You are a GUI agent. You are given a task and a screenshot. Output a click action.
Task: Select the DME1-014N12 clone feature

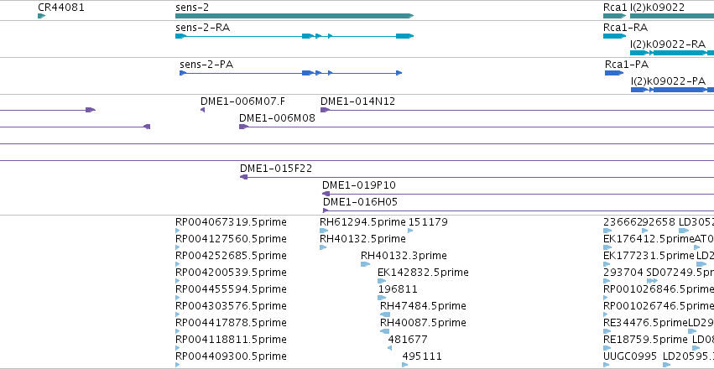(518, 110)
